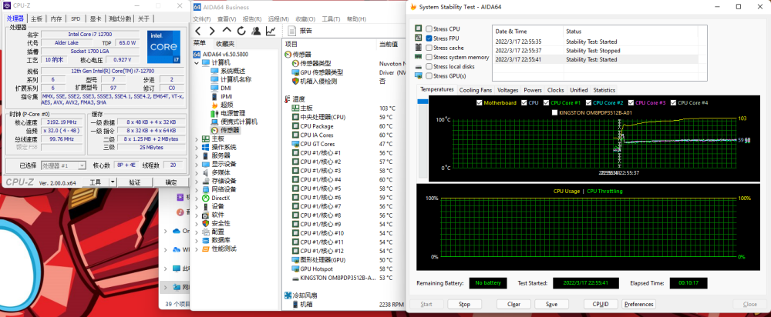
Task: Click the 验证 button in CPU-Z
Action: point(135,182)
